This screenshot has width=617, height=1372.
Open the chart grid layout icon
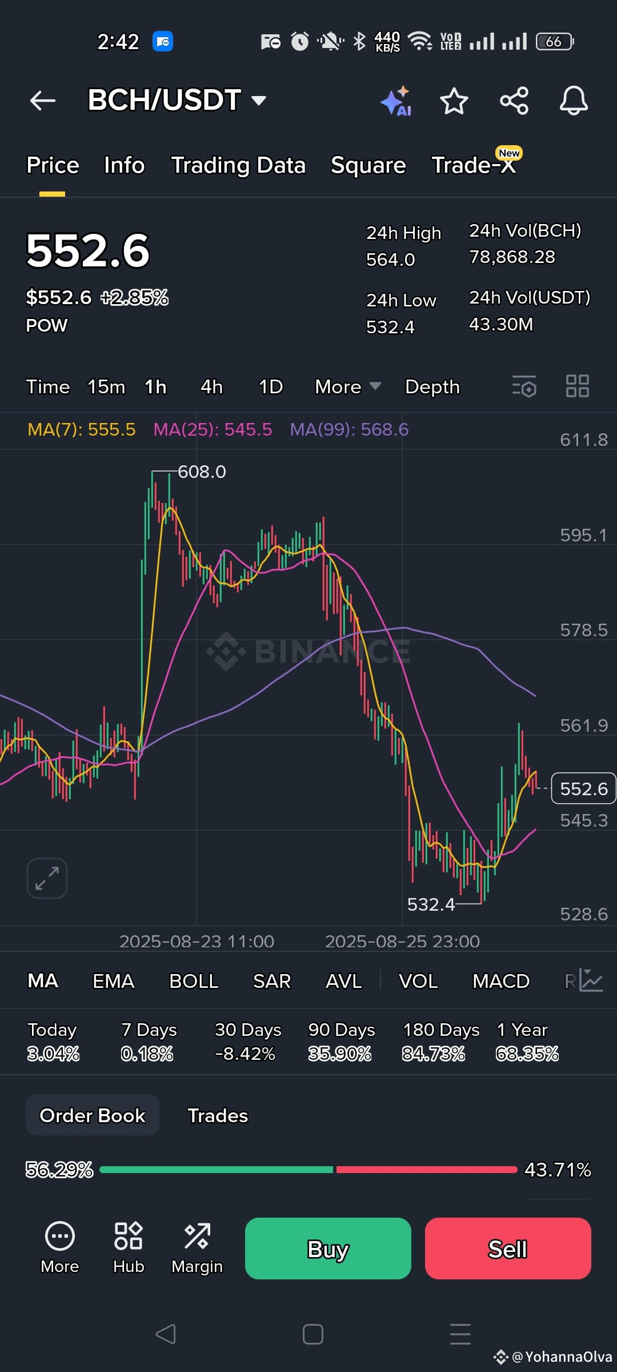point(578,386)
